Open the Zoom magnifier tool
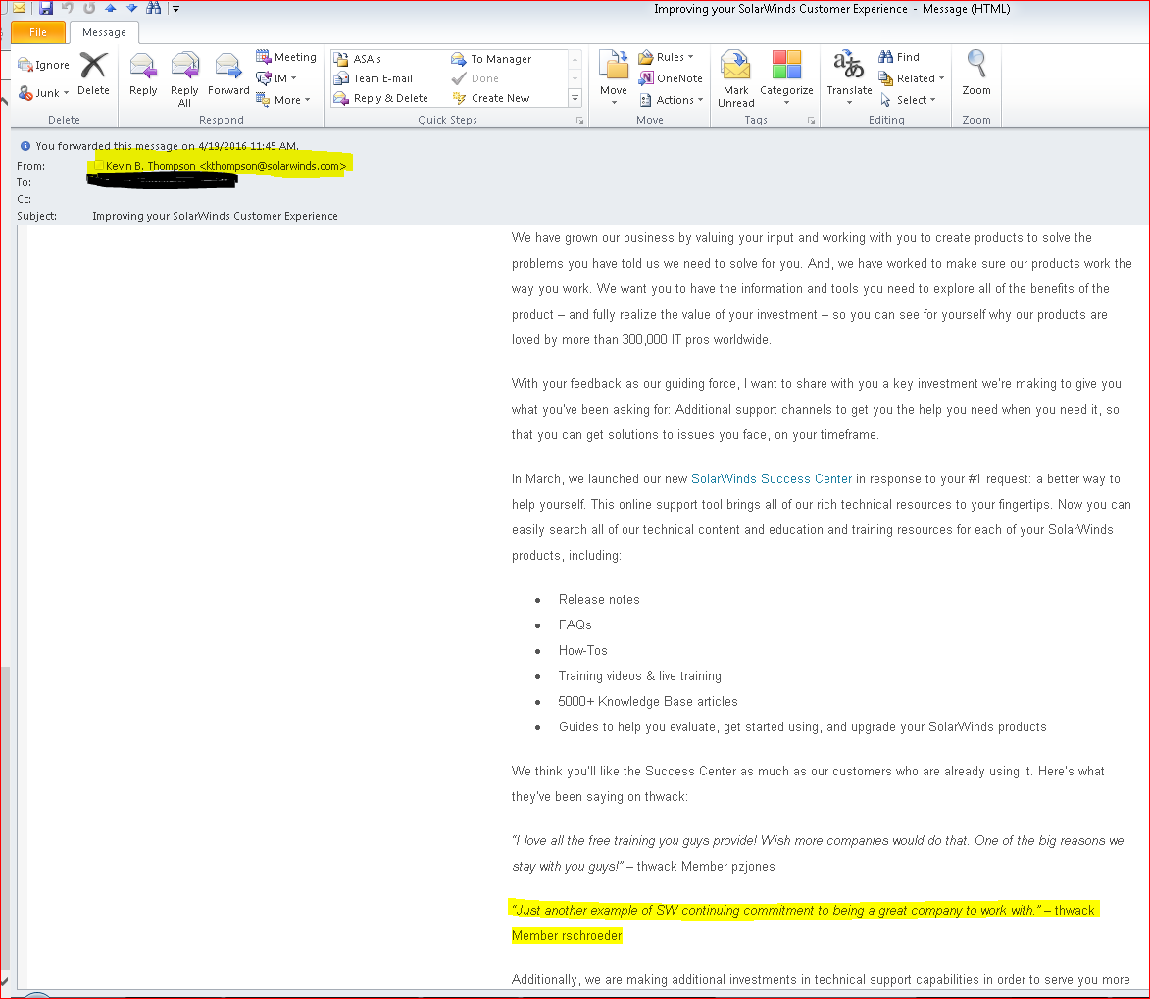Image resolution: width=1150 pixels, height=999 pixels. tap(976, 74)
